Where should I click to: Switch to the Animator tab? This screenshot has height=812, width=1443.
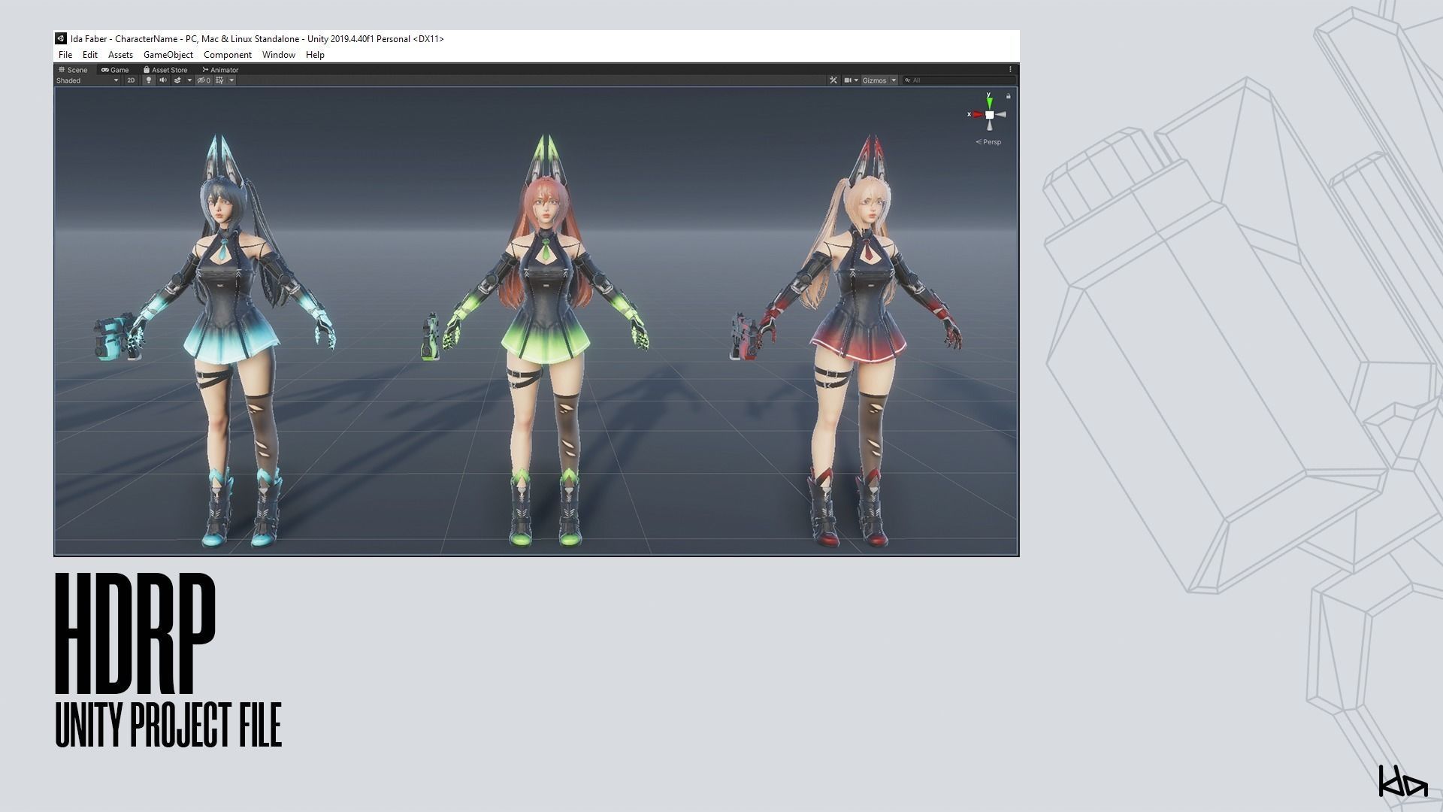[x=220, y=70]
